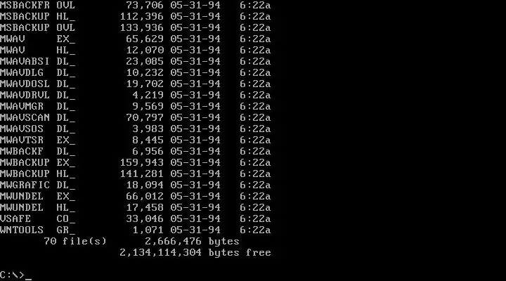Viewport: 506px width, 281px height.
Task: Click the MWAVSOS DL_ file entry
Action: tap(135, 129)
